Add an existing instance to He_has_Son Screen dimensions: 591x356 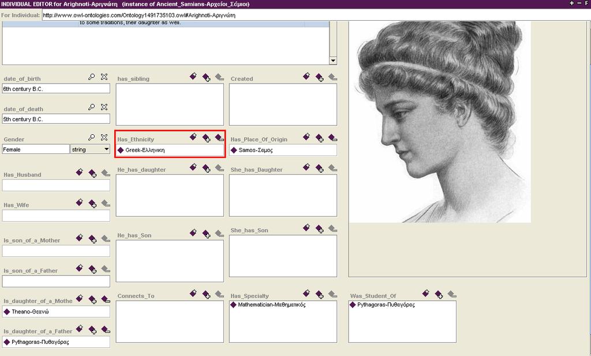[x=206, y=234]
